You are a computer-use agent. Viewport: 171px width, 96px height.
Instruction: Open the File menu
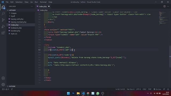click(7, 2)
